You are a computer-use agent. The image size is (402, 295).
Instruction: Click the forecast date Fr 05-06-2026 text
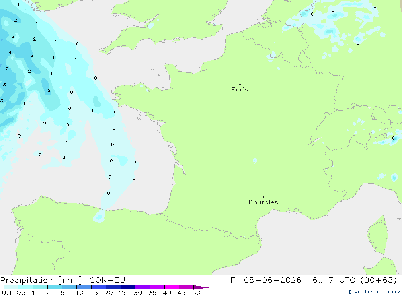(266, 280)
